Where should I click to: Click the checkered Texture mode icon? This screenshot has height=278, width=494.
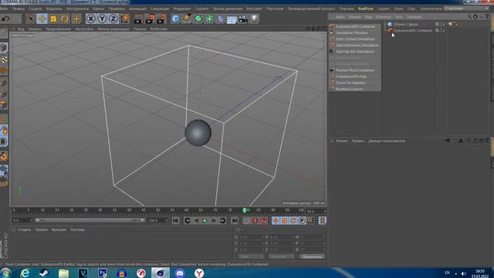pyautogui.click(x=4, y=59)
